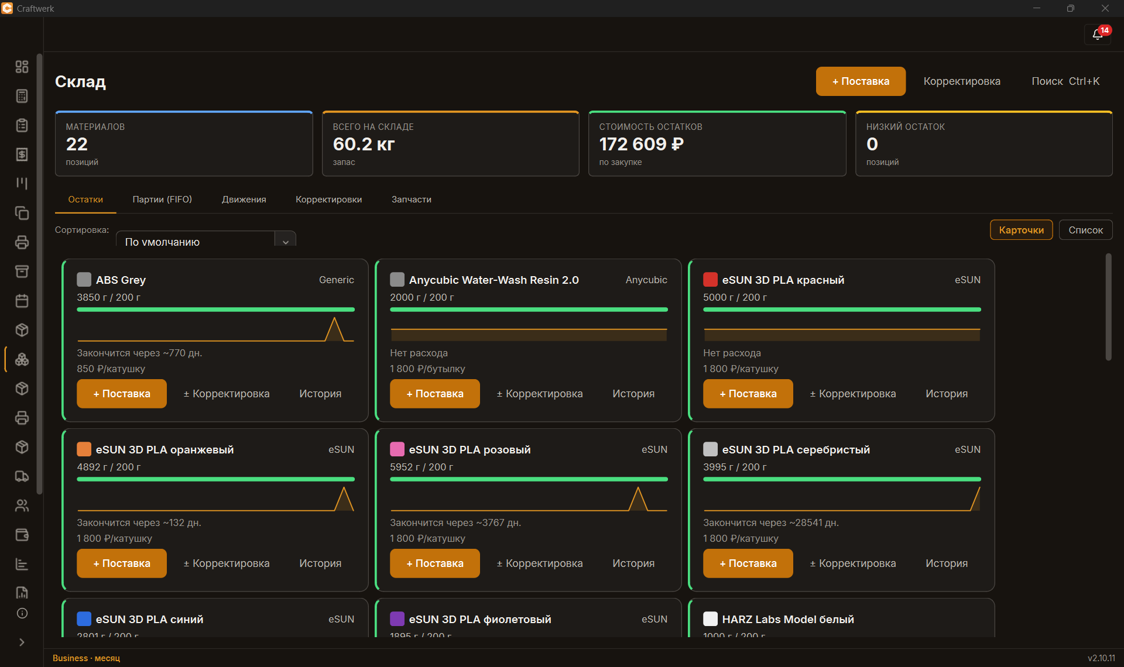
Task: Click the purple swatch of eSUN PLA фиолетовый
Action: click(x=397, y=619)
